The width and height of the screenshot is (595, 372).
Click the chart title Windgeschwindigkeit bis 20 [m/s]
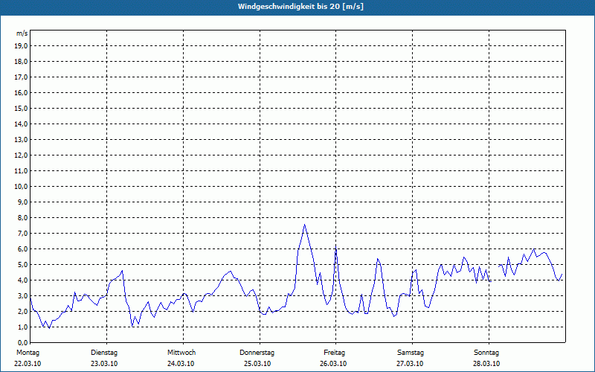click(300, 7)
